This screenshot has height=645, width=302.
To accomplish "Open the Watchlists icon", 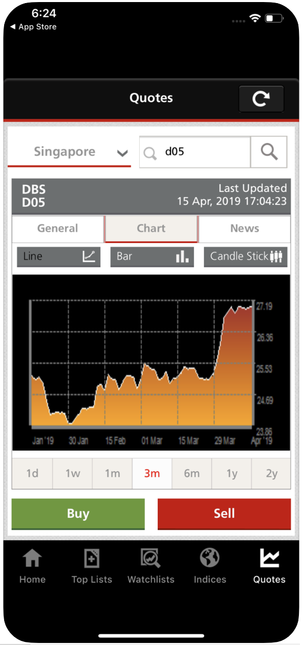I will click(x=151, y=558).
